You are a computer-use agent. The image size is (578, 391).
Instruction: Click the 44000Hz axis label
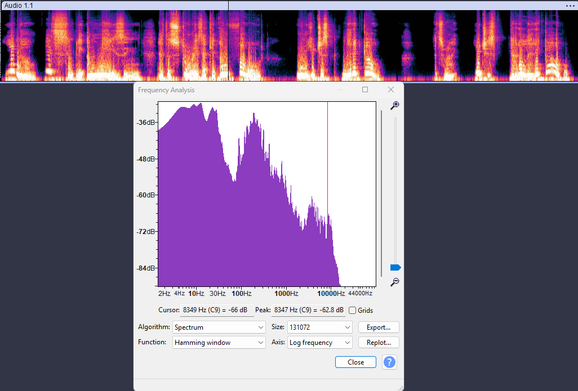[360, 294]
